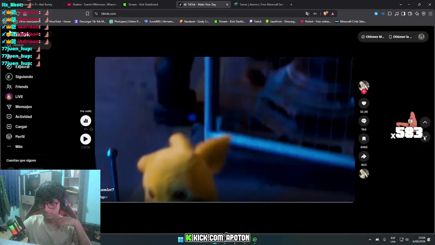Click the video progress bar
Screen dimensions: 435x245
pos(224,202)
